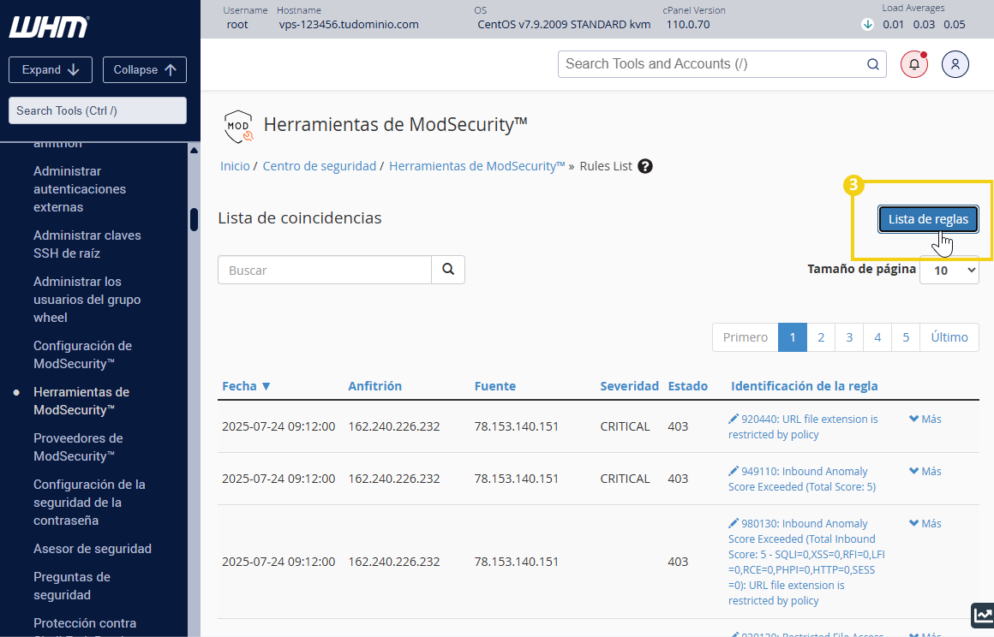Viewport: 994px width, 637px height.
Task: Click the WHM logo
Action: [49, 27]
